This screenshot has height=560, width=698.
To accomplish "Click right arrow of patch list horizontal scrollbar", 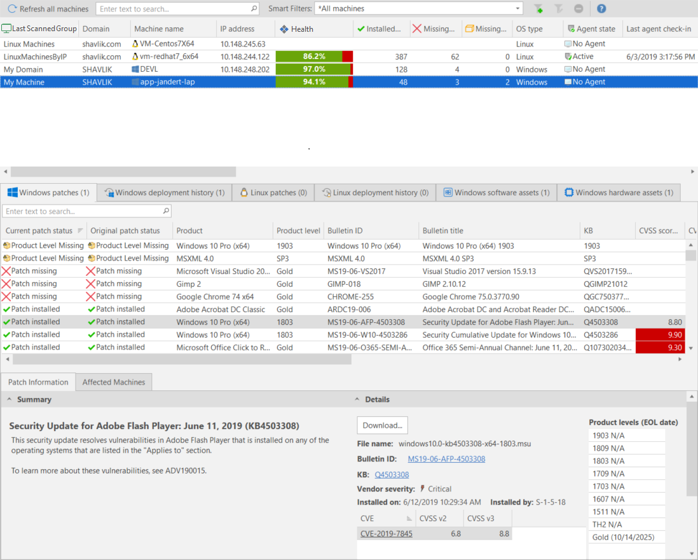I will (x=680, y=359).
